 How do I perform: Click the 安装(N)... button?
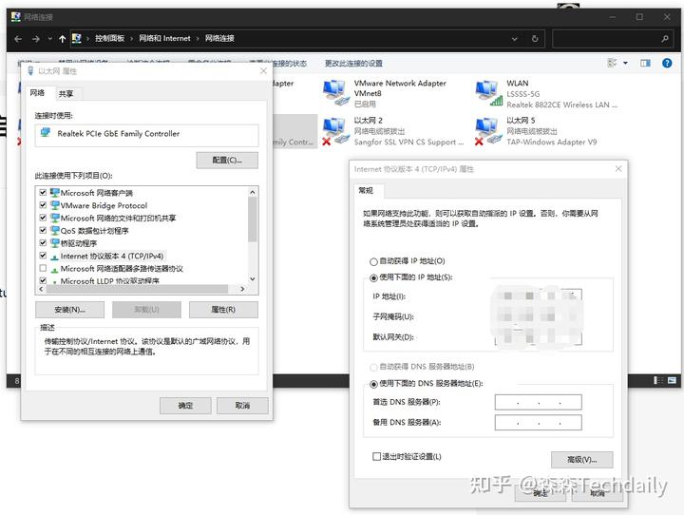pos(69,310)
